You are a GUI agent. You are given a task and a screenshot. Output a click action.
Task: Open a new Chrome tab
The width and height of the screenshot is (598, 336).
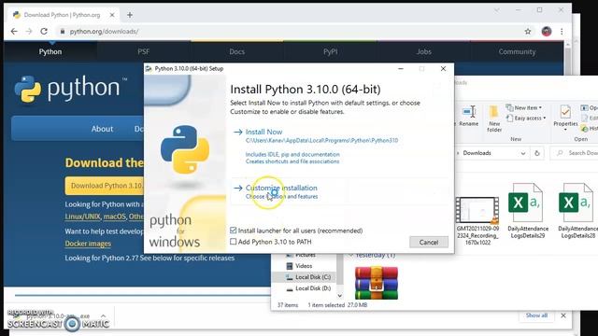tap(130, 15)
